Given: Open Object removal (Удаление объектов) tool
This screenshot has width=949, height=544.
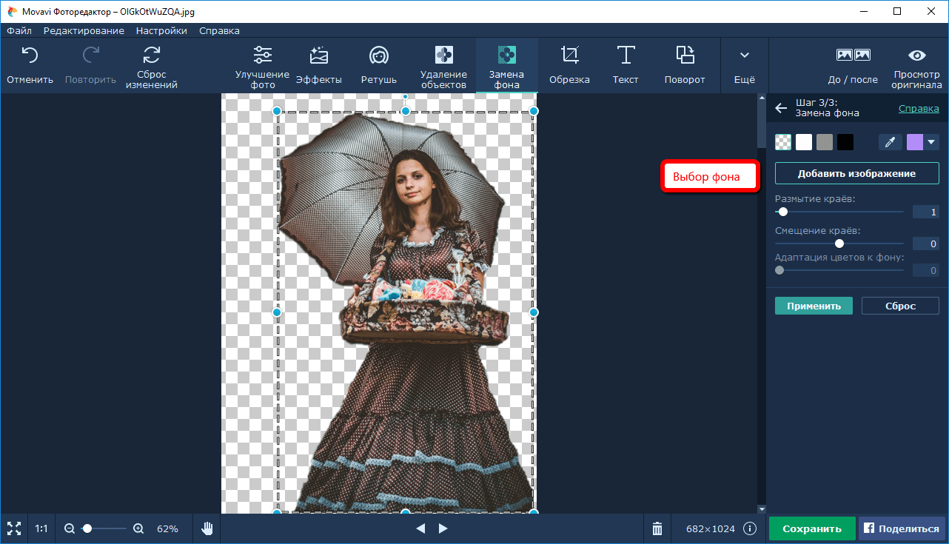Looking at the screenshot, I should tap(443, 56).
